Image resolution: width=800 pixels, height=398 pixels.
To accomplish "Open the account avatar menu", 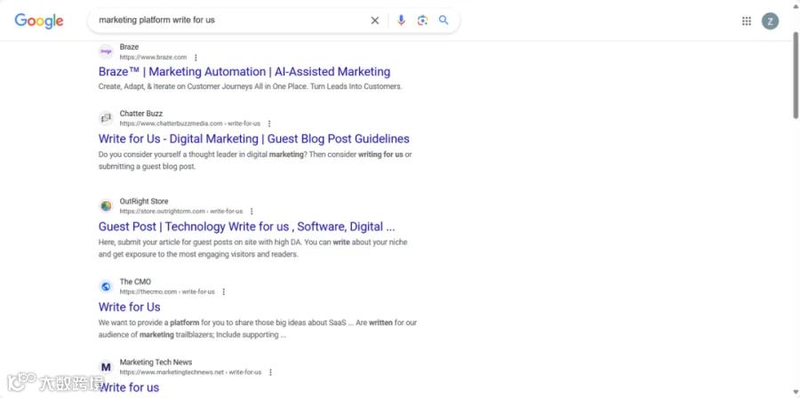I will [771, 21].
